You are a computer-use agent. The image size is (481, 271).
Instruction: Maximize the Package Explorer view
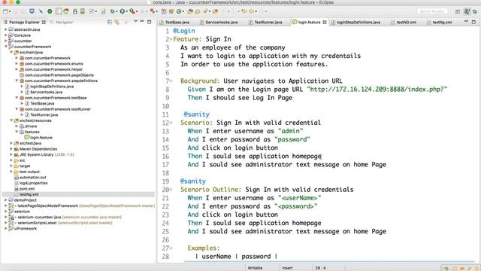[x=149, y=22]
